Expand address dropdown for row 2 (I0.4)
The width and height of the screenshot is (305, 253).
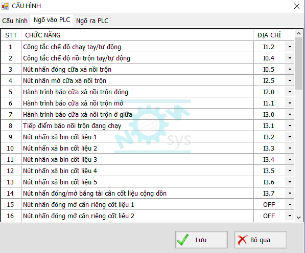(290, 58)
